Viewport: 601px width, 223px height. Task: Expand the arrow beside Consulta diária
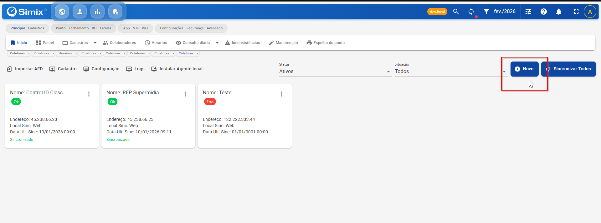click(x=217, y=43)
